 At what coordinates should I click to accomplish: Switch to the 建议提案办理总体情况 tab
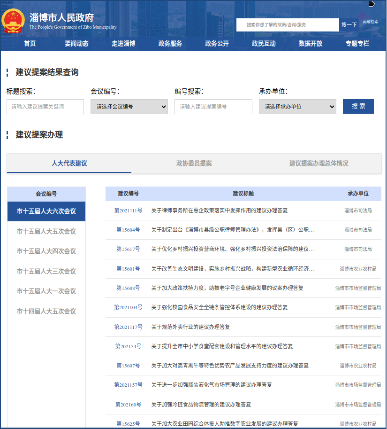[319, 164]
